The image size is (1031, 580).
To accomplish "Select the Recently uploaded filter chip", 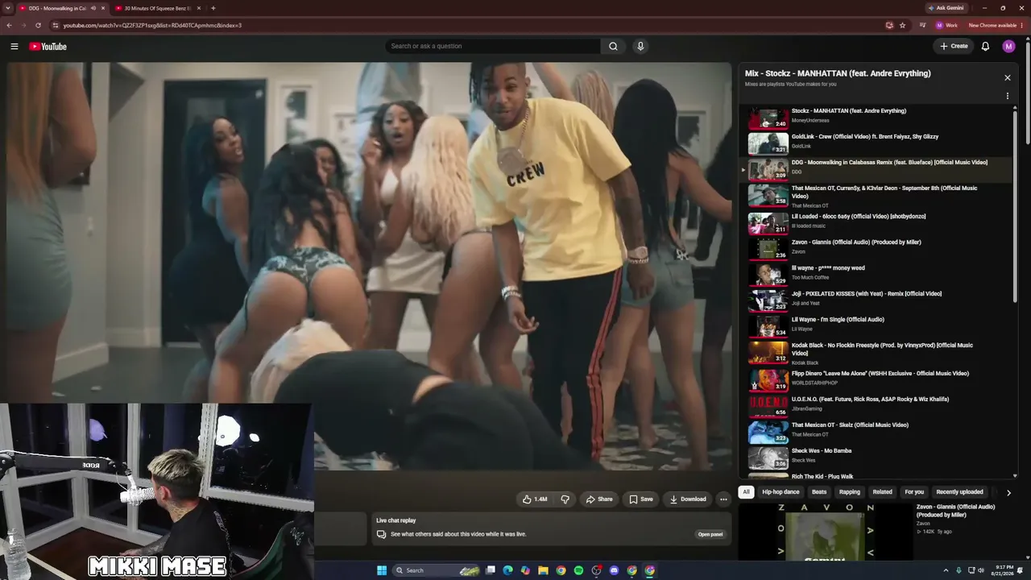I will tap(959, 492).
